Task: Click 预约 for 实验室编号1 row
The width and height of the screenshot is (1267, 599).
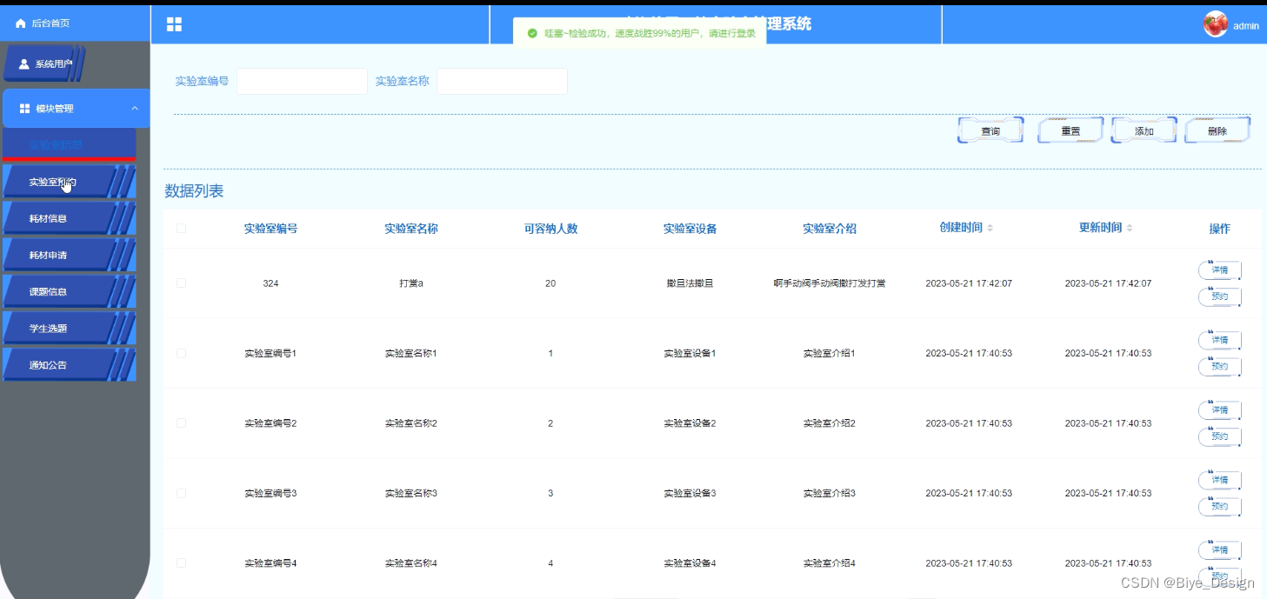Action: (1220, 367)
